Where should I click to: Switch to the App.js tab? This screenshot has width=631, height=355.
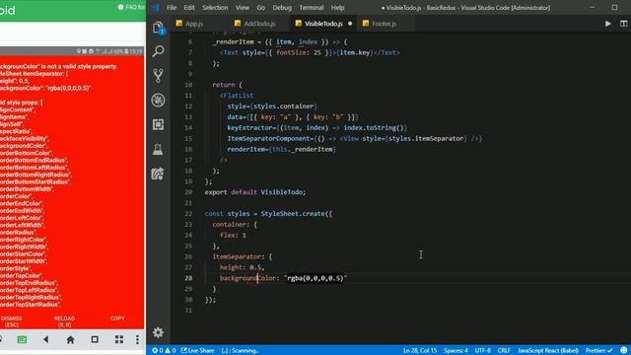(x=194, y=24)
